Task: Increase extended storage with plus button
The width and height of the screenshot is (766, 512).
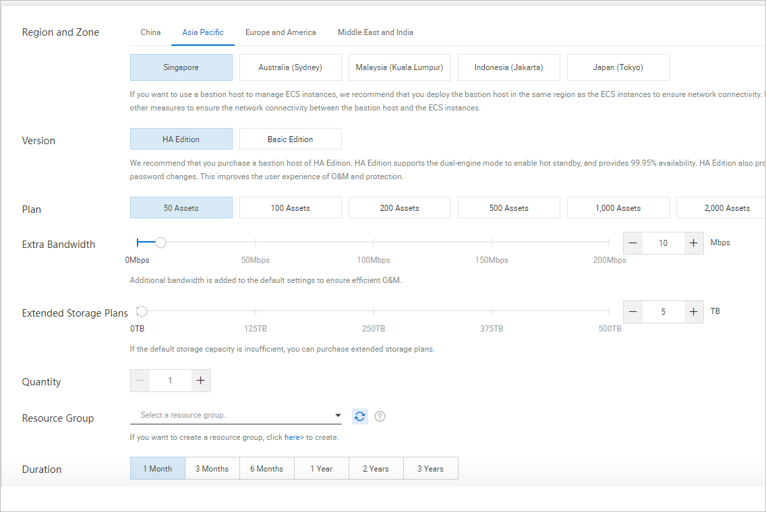Action: [693, 312]
